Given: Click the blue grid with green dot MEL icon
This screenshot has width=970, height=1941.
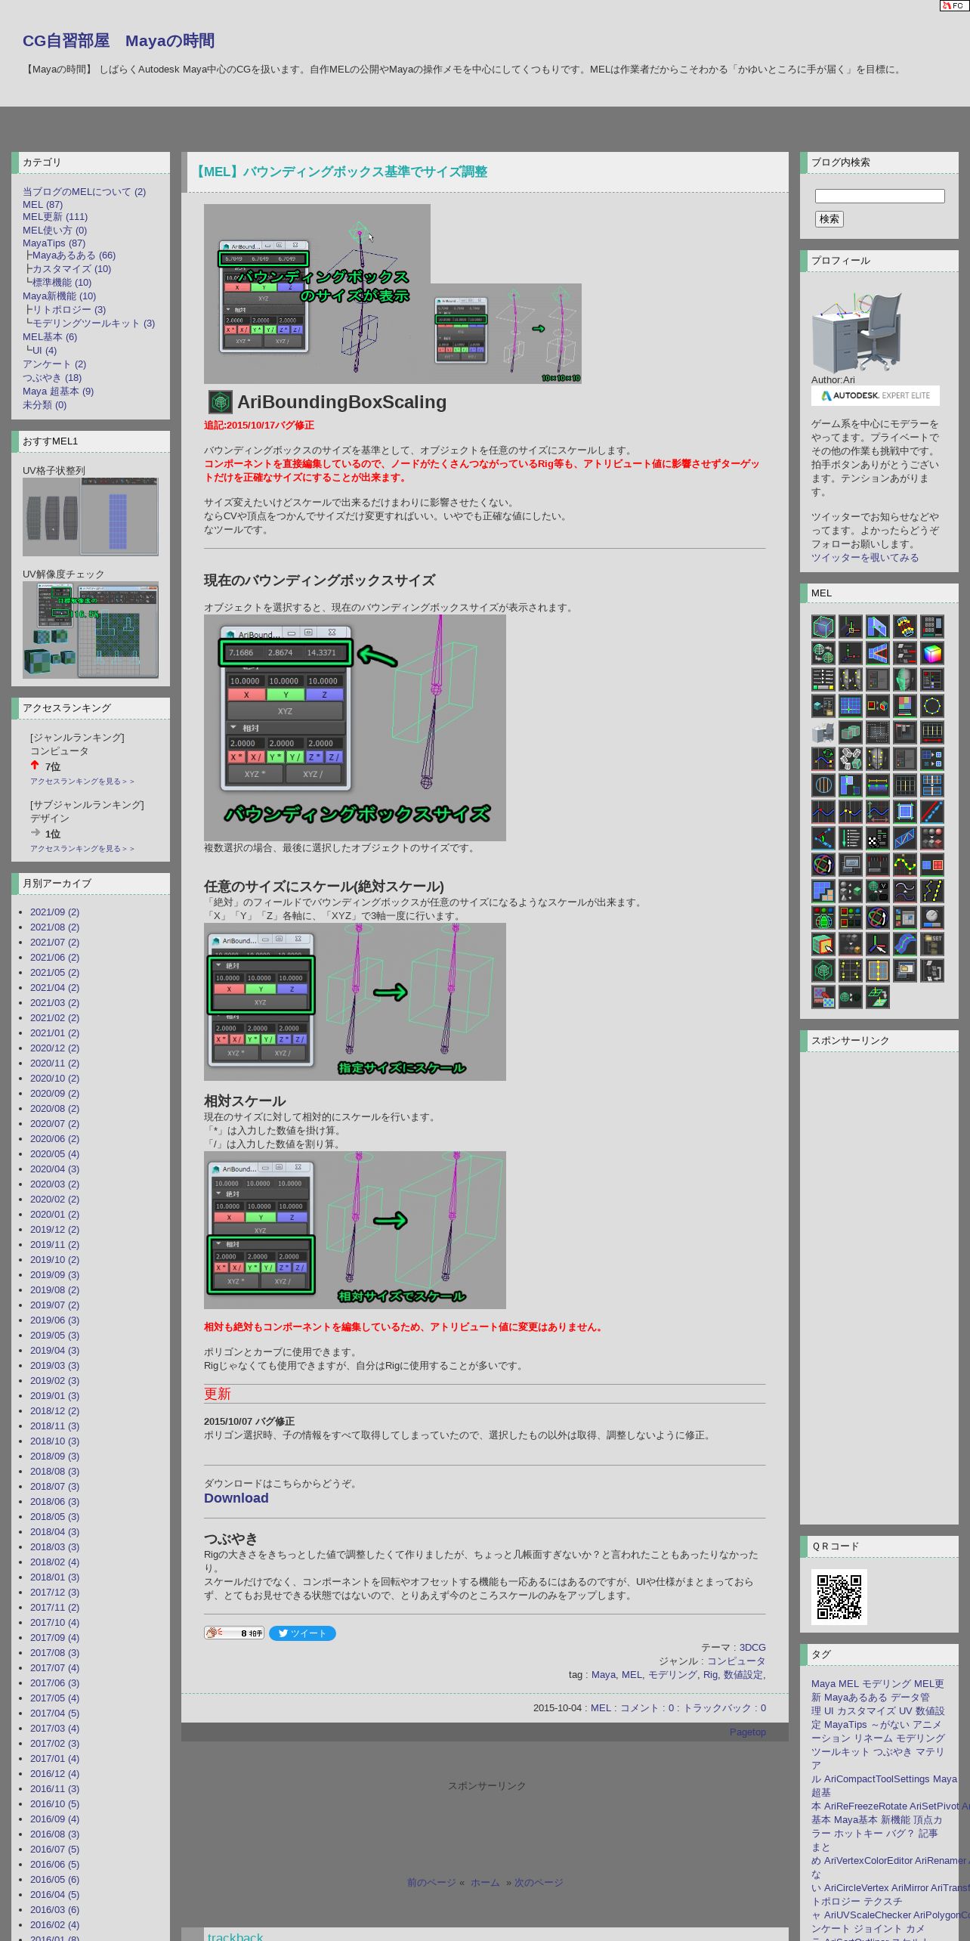Looking at the screenshot, I should click(x=851, y=706).
